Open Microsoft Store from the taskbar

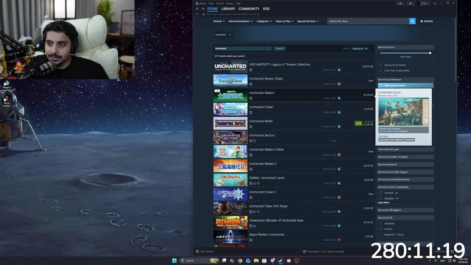(x=264, y=261)
